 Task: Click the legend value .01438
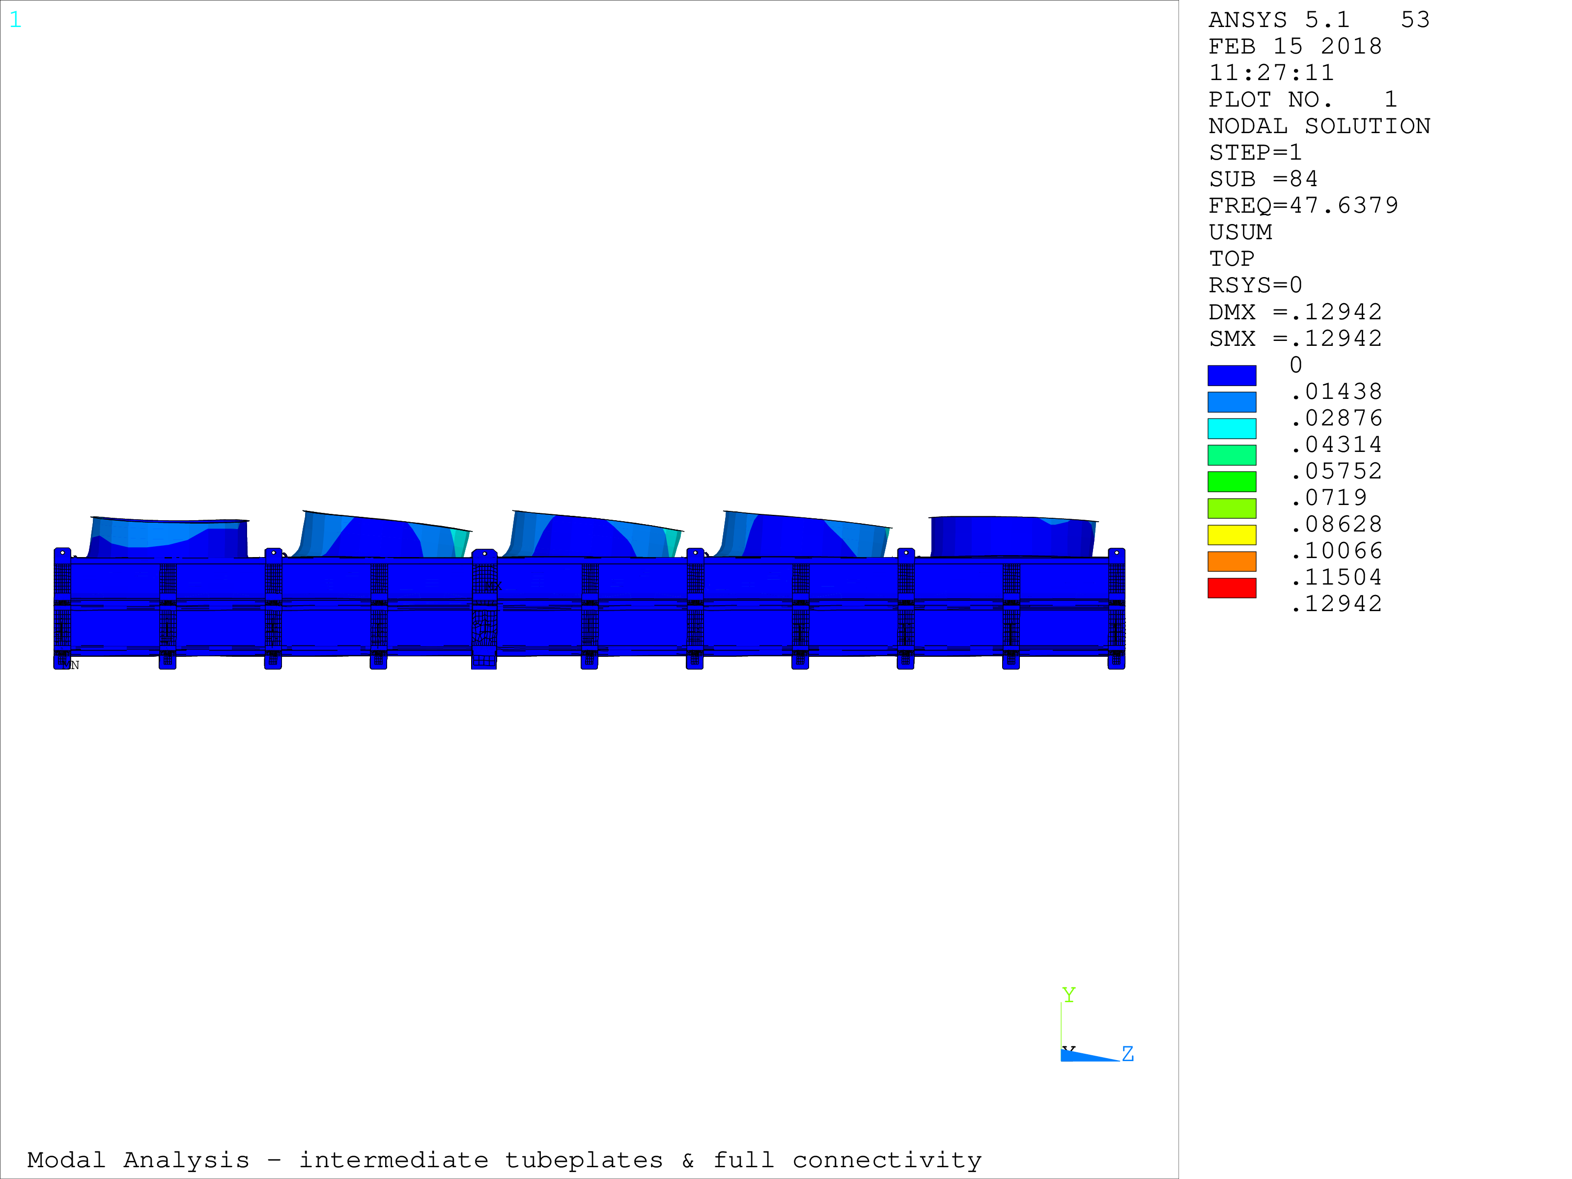coord(1336,392)
